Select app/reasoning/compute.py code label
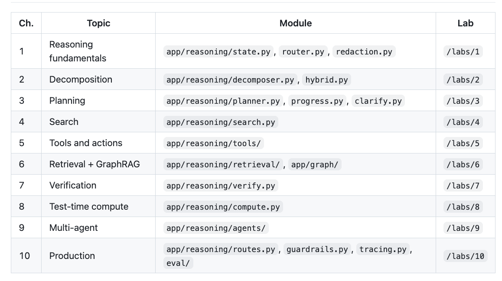Viewport: 502px width, 281px height. tap(223, 207)
